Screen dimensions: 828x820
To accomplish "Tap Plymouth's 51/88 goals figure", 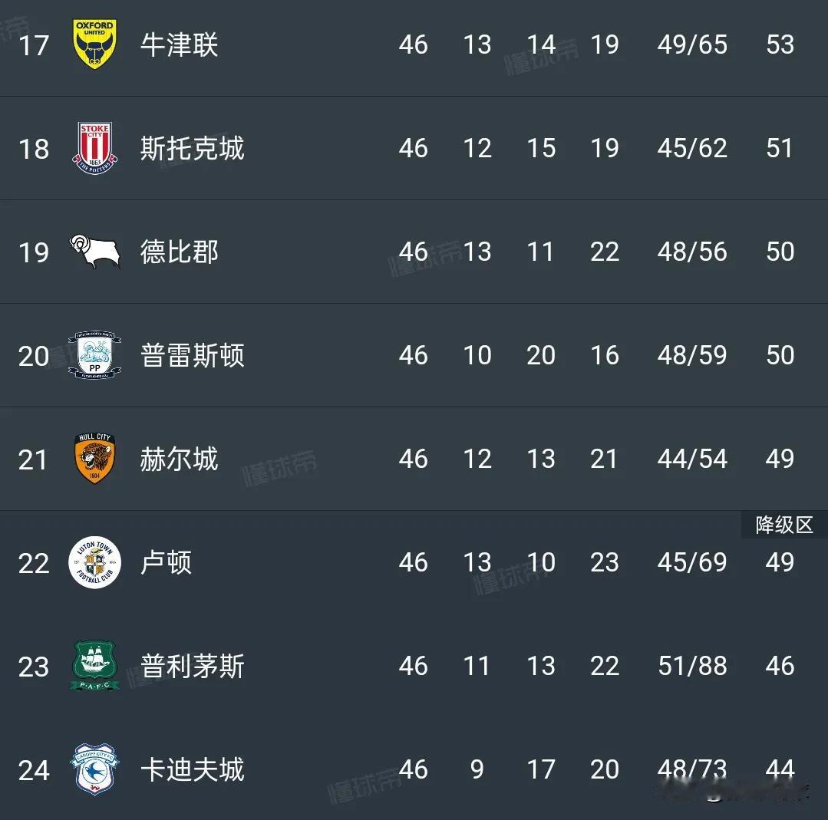I will (692, 666).
